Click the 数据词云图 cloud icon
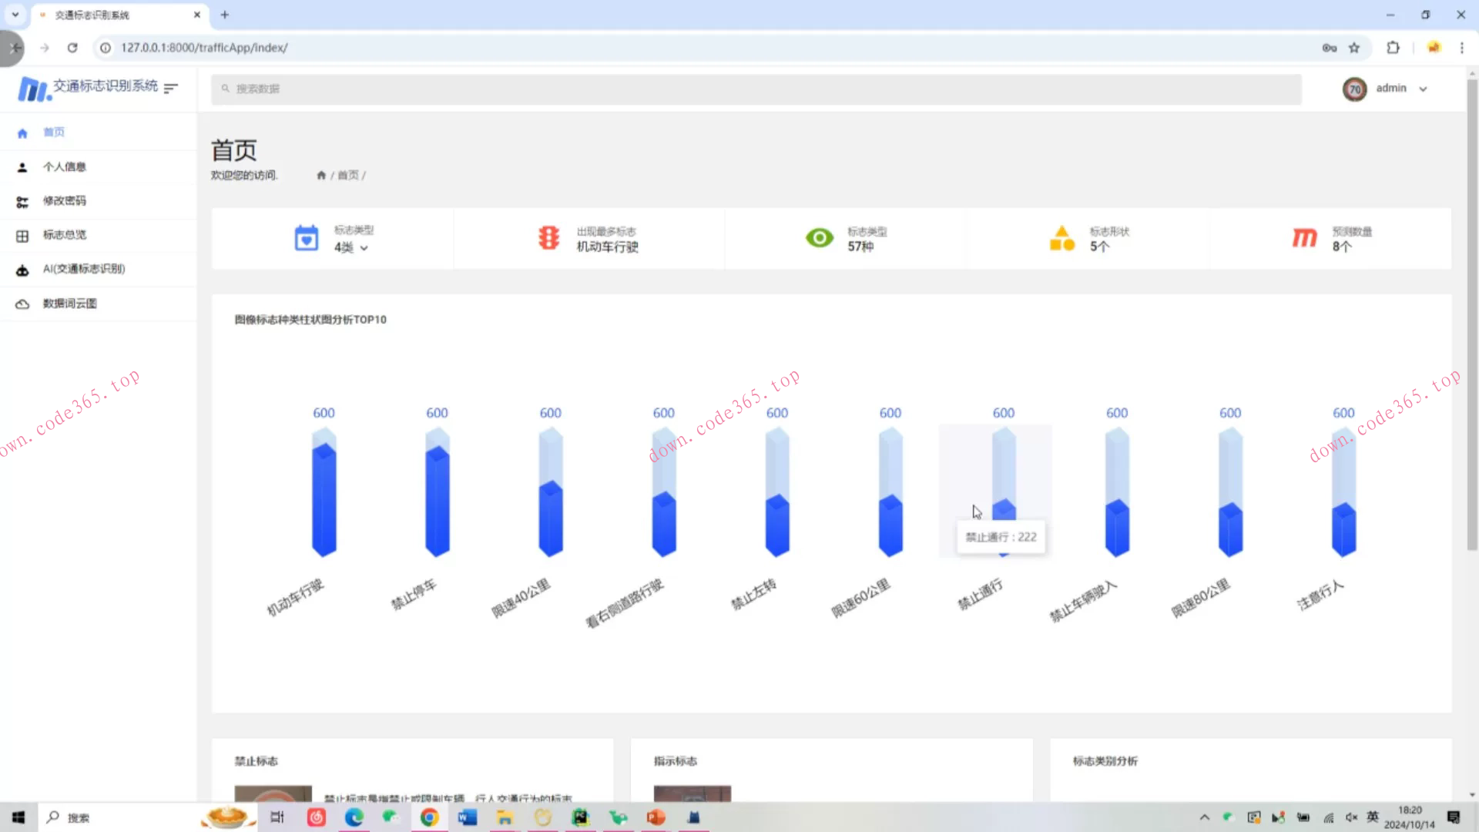 [22, 304]
